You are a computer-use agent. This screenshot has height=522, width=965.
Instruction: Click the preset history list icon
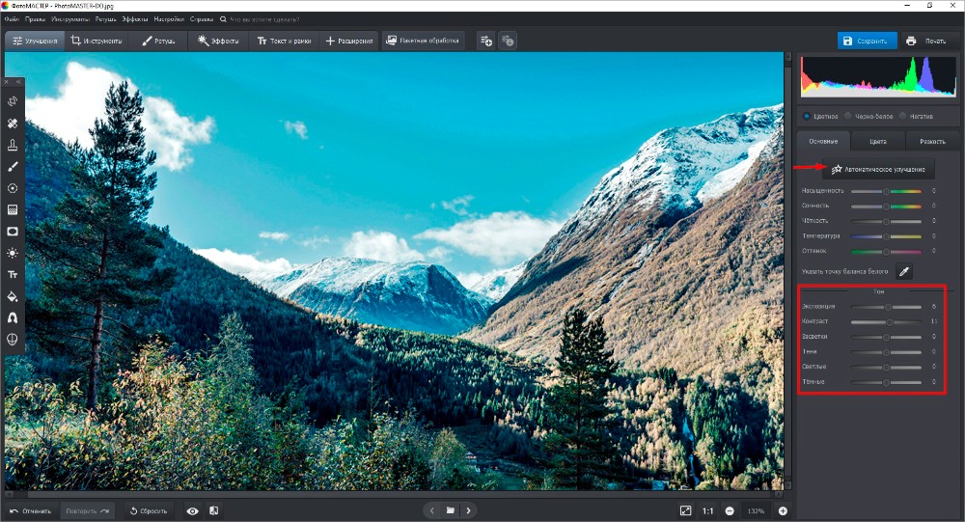(x=508, y=41)
